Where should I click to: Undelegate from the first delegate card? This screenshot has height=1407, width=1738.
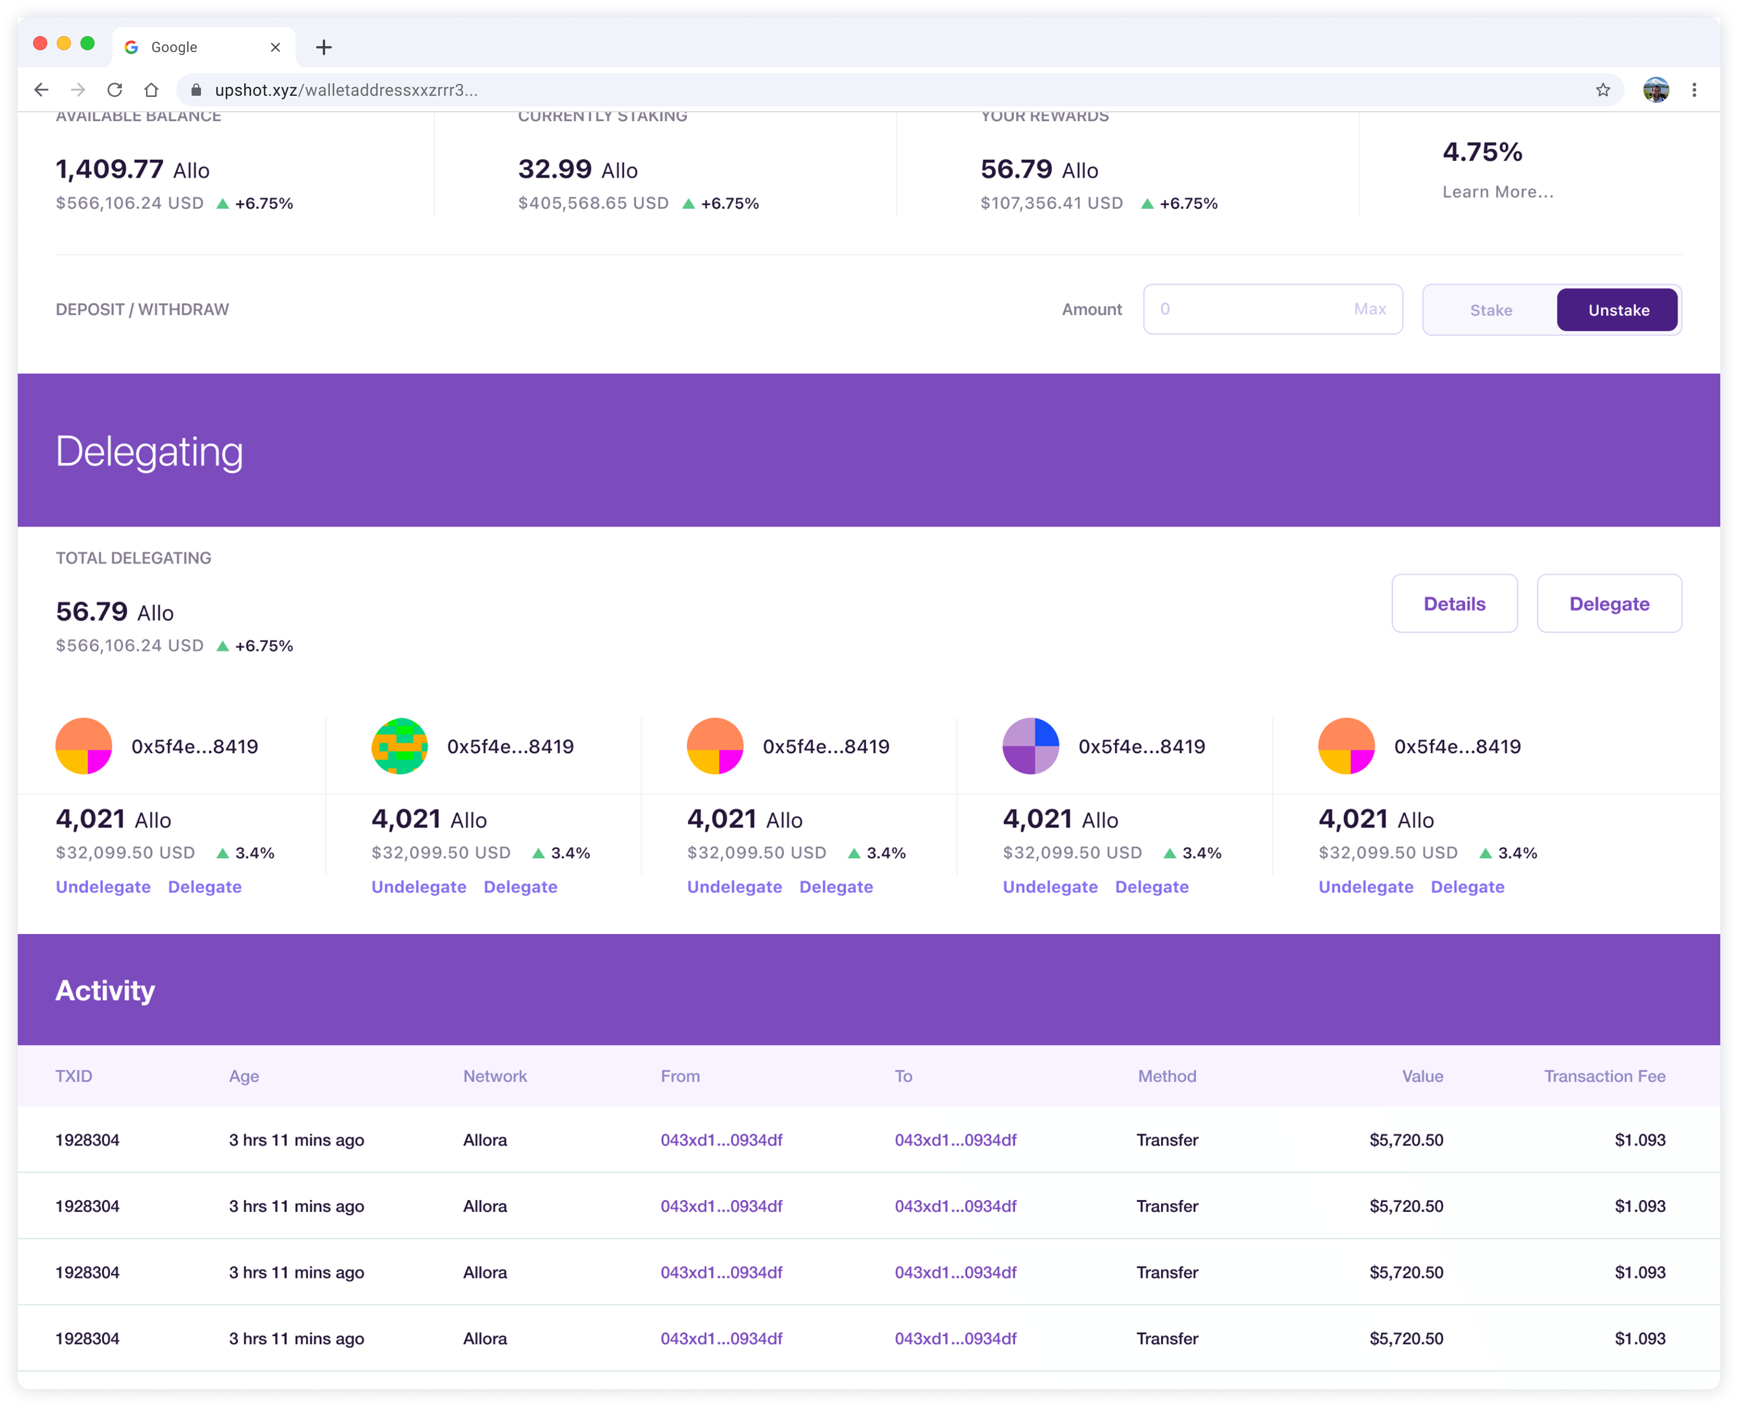click(103, 887)
